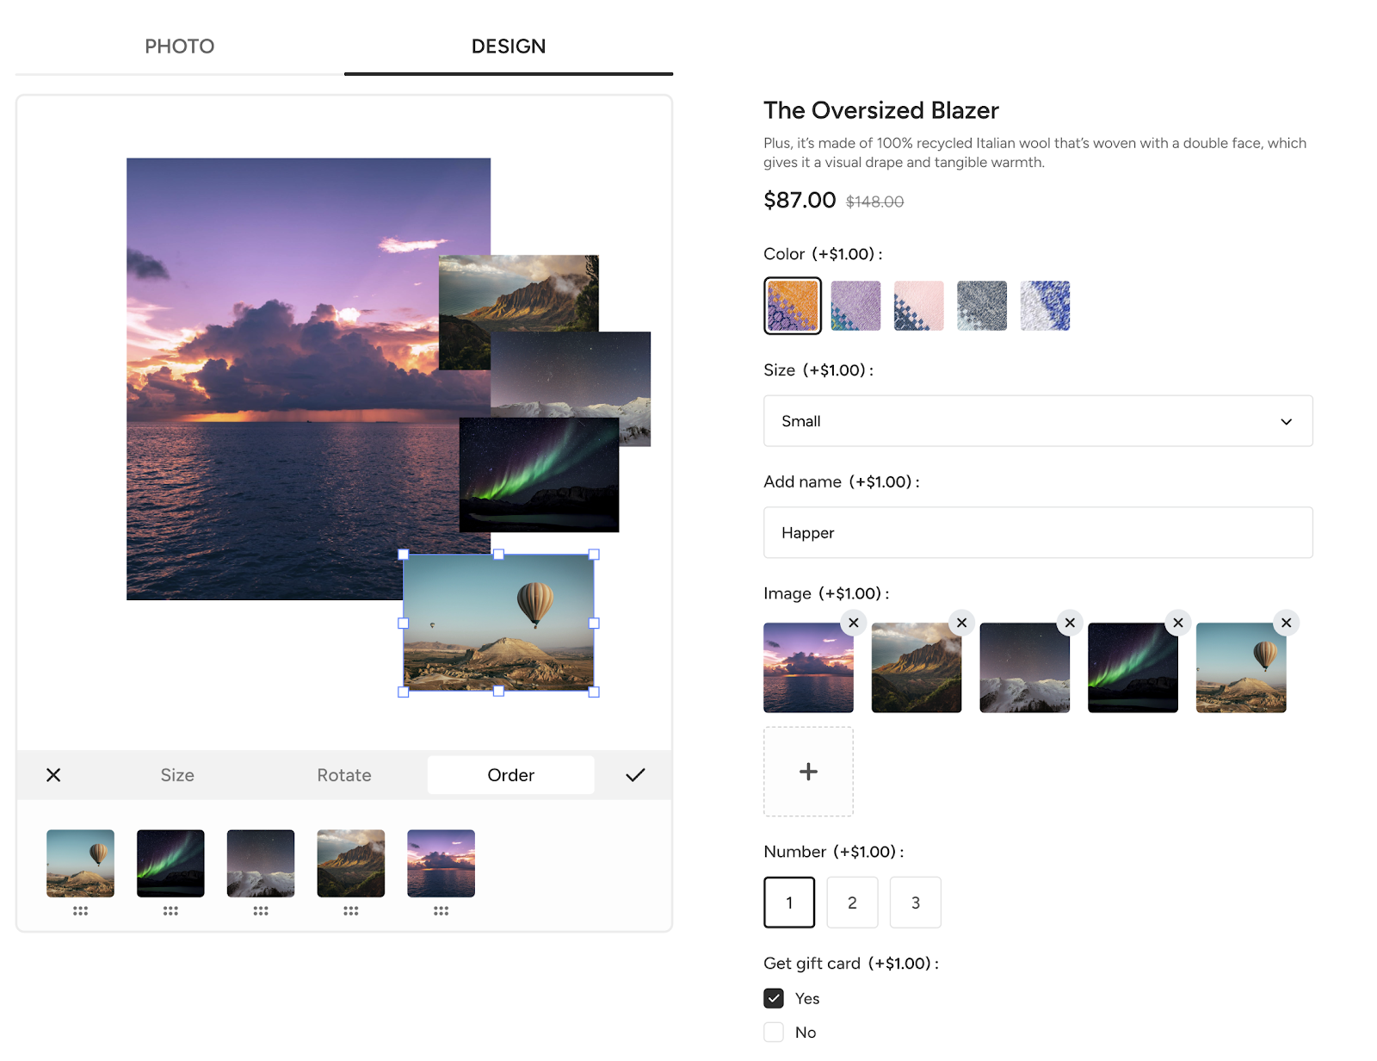The height and width of the screenshot is (1061, 1377).
Task: Choose the pink fabric color swatch
Action: click(x=918, y=306)
